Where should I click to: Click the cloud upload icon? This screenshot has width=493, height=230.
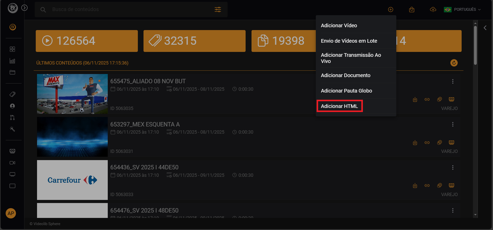pyautogui.click(x=433, y=10)
